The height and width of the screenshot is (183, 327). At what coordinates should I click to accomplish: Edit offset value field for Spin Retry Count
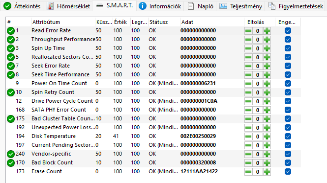[258, 92]
